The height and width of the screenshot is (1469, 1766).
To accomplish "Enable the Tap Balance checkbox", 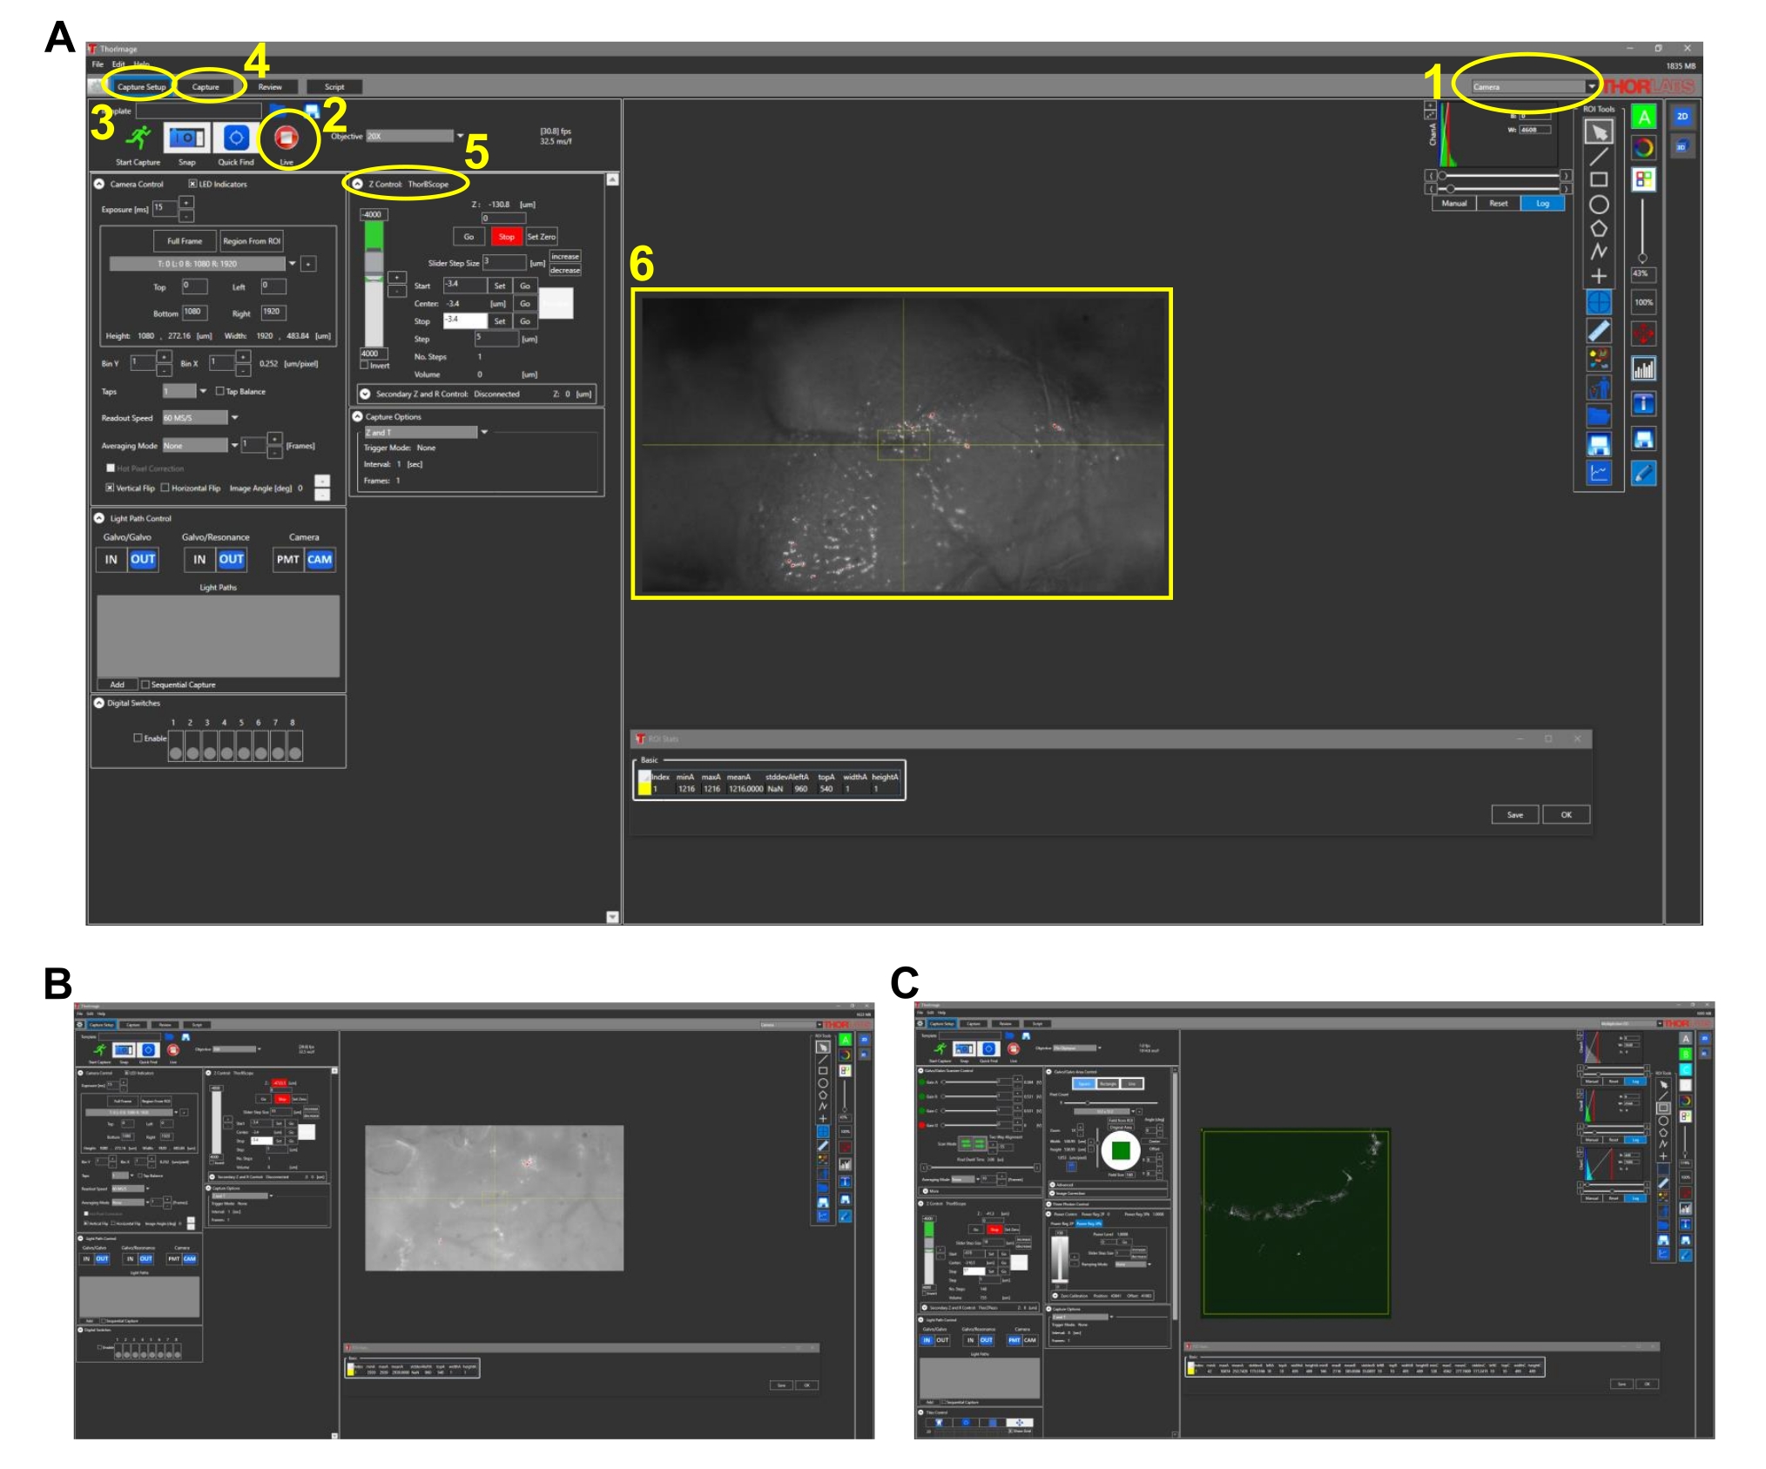I will [220, 391].
